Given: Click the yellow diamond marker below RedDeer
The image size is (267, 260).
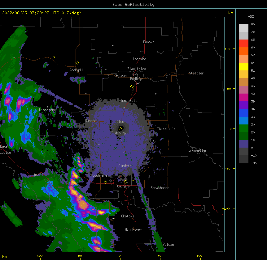Looking at the screenshot, I should point(132,87).
